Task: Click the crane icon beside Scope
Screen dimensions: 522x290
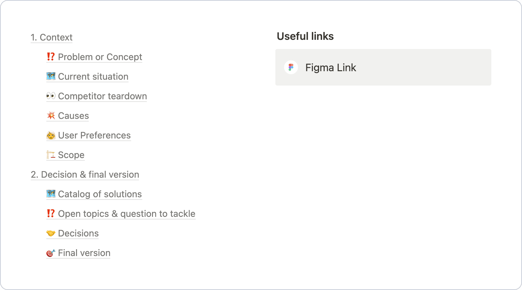Action: (51, 155)
